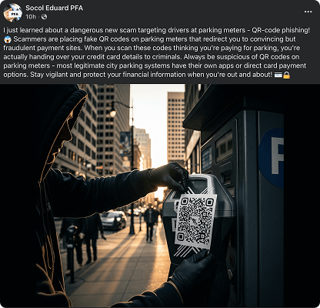Click the credit card emoji in post
320x308 pixels.
tap(278, 75)
